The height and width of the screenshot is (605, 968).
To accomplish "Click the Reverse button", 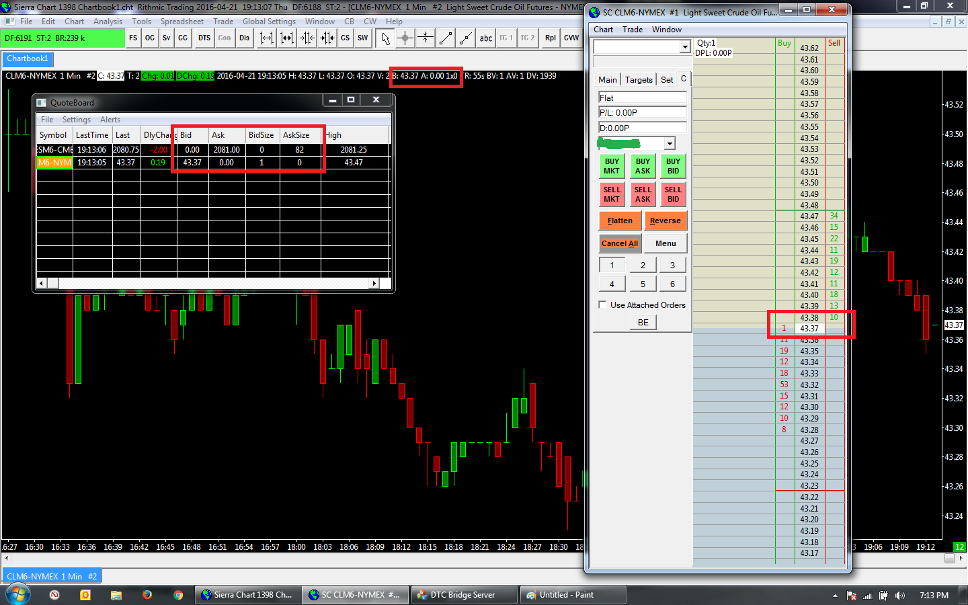I will [x=665, y=220].
